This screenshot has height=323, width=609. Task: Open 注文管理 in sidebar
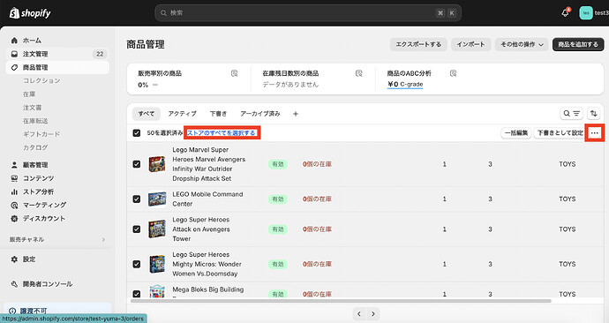click(x=57, y=54)
